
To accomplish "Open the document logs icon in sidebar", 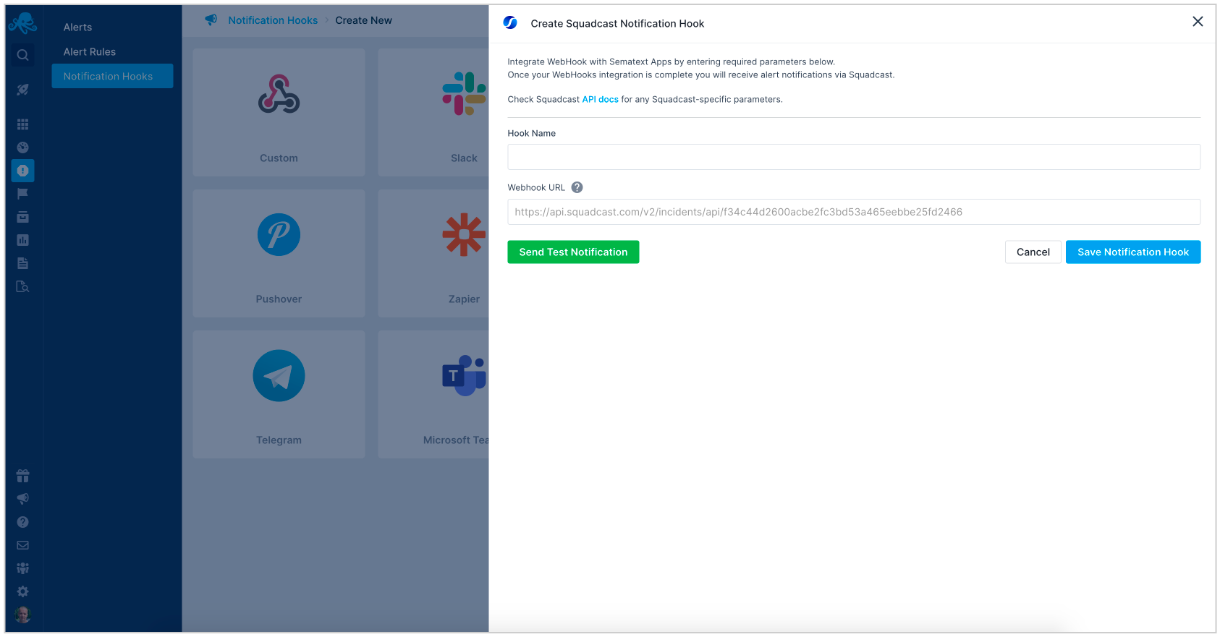I will pos(22,263).
